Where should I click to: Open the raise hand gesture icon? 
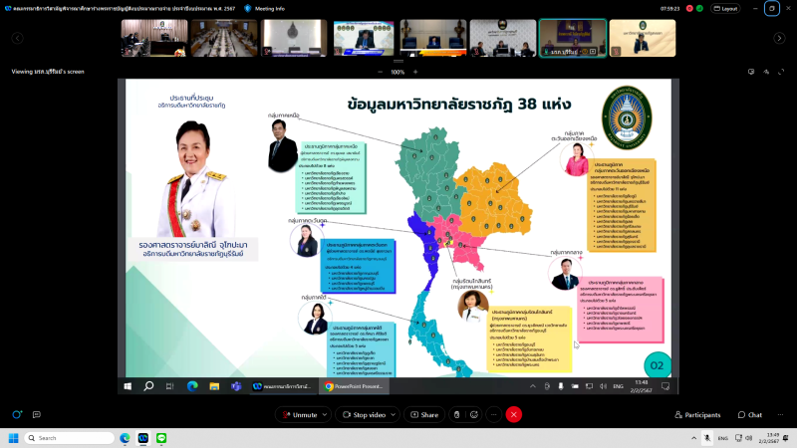pyautogui.click(x=456, y=414)
